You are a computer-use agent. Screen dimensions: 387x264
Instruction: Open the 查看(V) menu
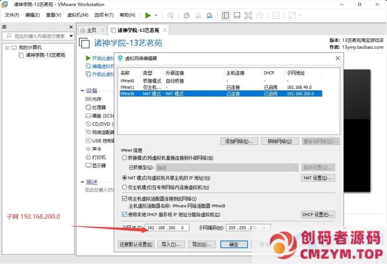pos(53,15)
